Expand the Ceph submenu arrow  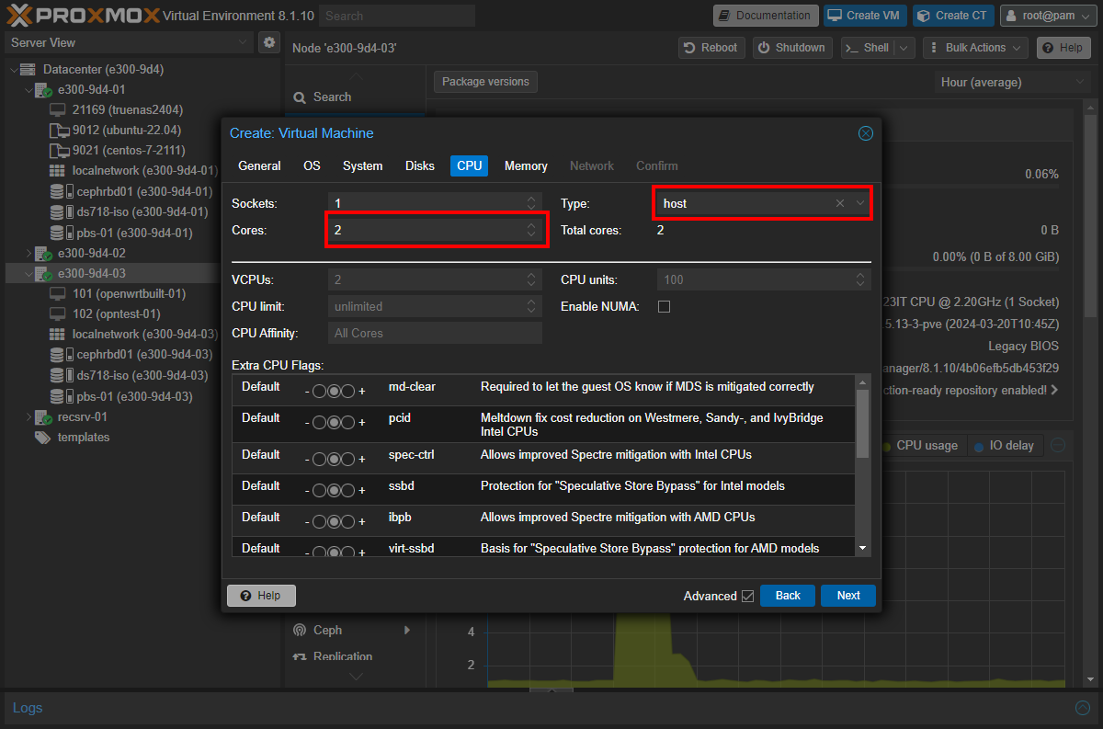click(x=407, y=631)
